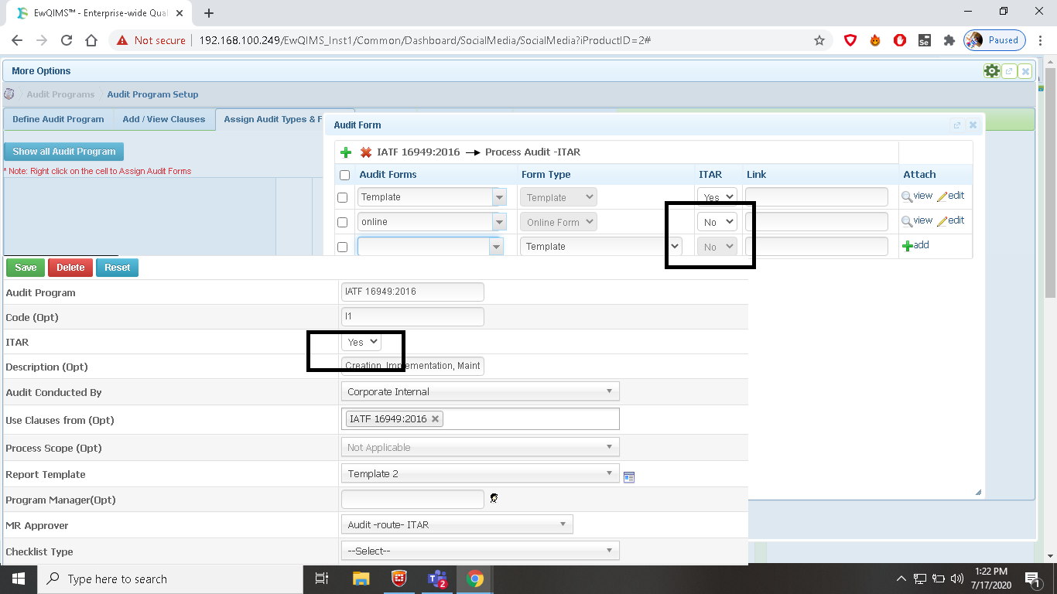Click the Show all Audit Program button

coord(64,152)
